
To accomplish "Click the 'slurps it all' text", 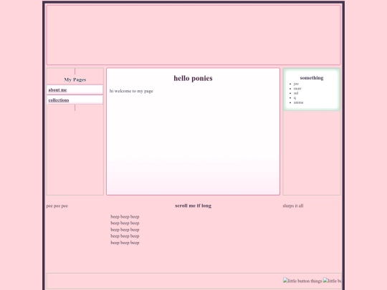I will 293,206.
